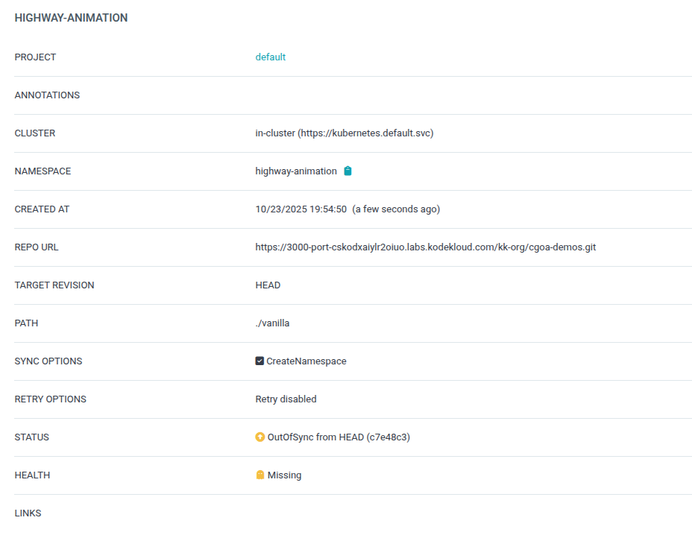
Task: Click the Missing health label text
Action: 284,475
